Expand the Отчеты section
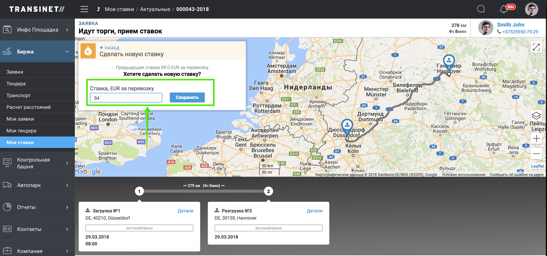547x256 pixels. coord(37,207)
